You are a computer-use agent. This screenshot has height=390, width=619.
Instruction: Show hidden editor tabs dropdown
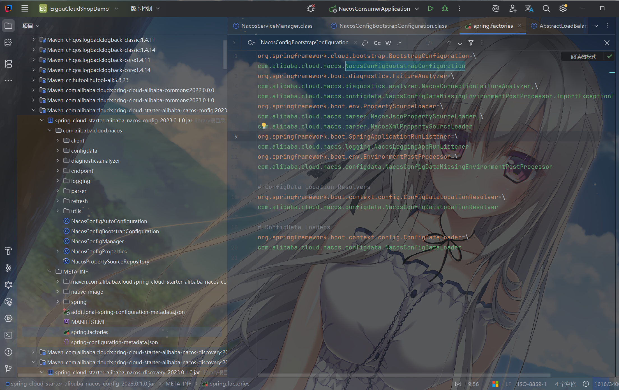pyautogui.click(x=596, y=26)
